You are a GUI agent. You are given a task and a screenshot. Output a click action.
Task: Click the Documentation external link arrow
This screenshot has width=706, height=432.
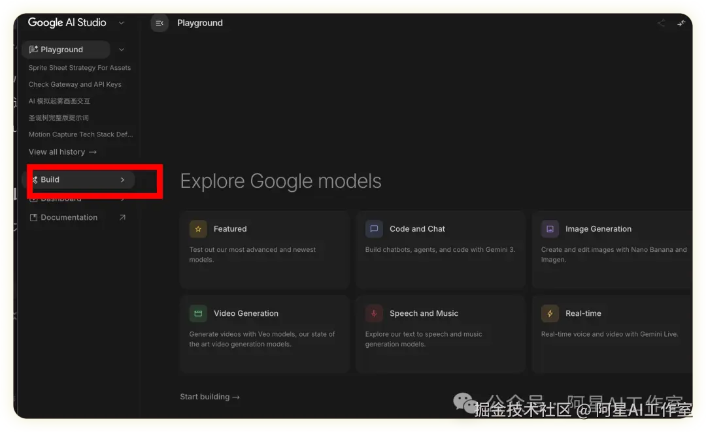[122, 217]
